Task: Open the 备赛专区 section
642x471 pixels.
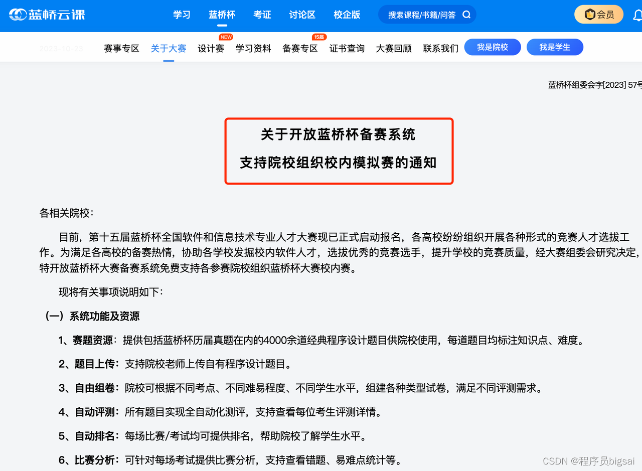Action: click(299, 48)
